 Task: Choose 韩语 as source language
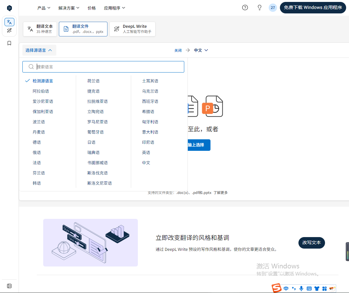click(37, 183)
